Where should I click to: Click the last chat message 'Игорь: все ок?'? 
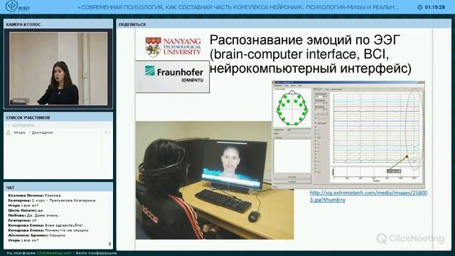coord(23,240)
